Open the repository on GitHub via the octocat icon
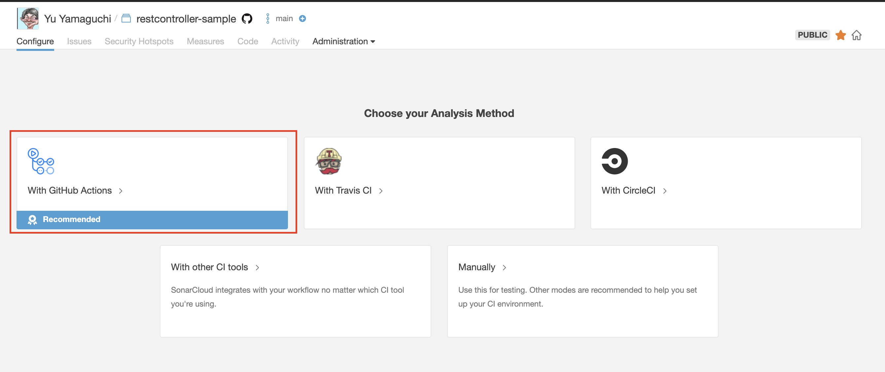 (x=247, y=19)
